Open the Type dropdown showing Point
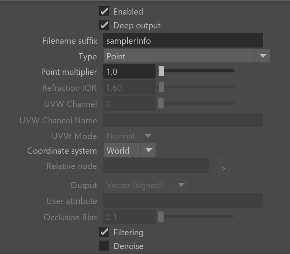Image resolution: width=290 pixels, height=254 pixels. (x=187, y=56)
